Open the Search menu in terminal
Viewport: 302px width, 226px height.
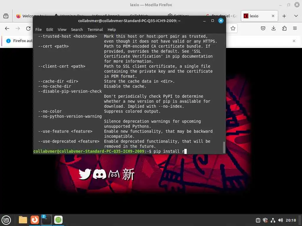(77, 30)
